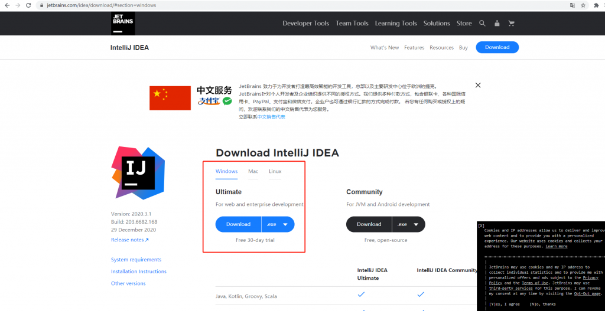Close the cookie notice with [X]
This screenshot has width=605, height=311.
(x=481, y=225)
